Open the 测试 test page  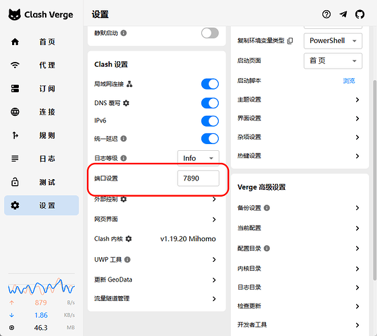(41, 182)
